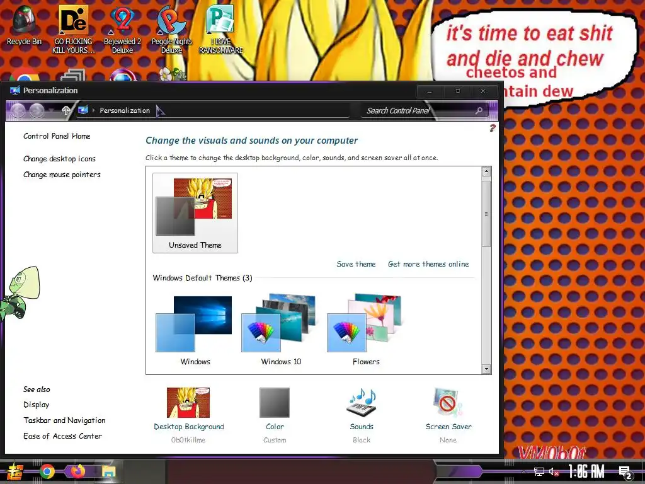
Task: Click 'None' under Screen Saver
Action: 448,440
